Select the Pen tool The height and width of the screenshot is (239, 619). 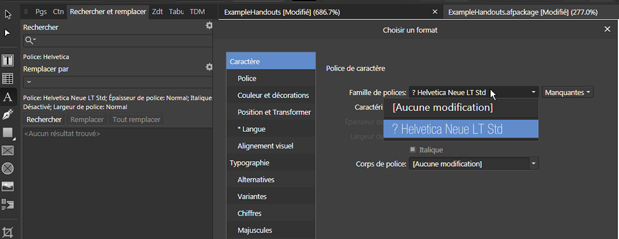(8, 114)
